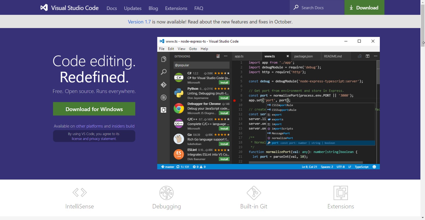Open the Updates navigation item
This screenshot has width=425, height=220.
click(x=133, y=8)
